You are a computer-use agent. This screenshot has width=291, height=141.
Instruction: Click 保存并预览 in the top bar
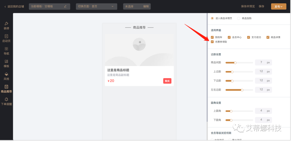[248, 6]
